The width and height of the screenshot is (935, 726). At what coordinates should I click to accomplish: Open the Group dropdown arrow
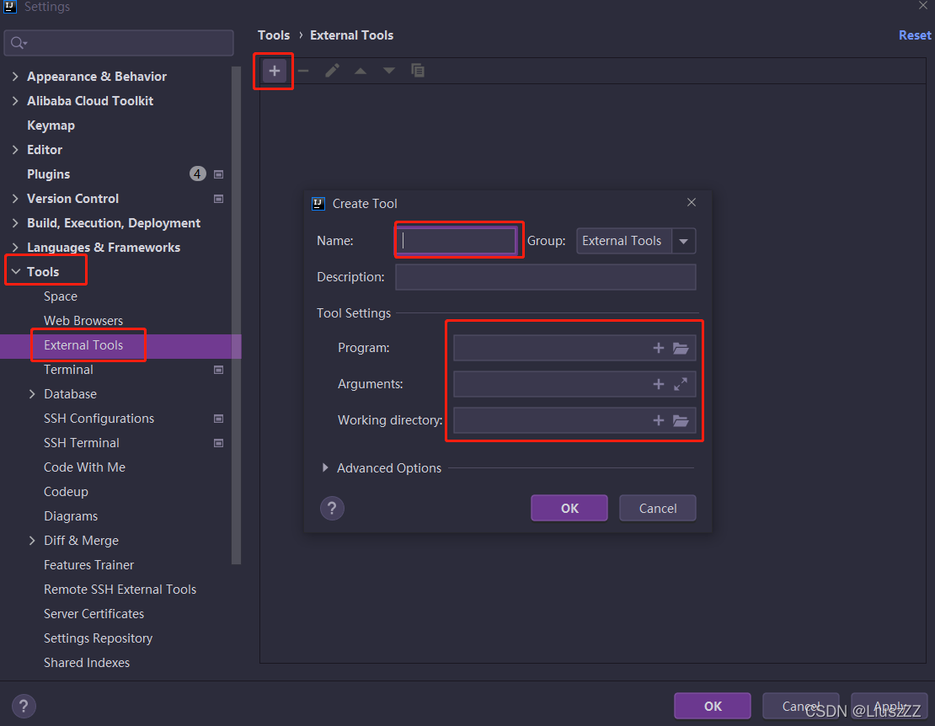683,242
